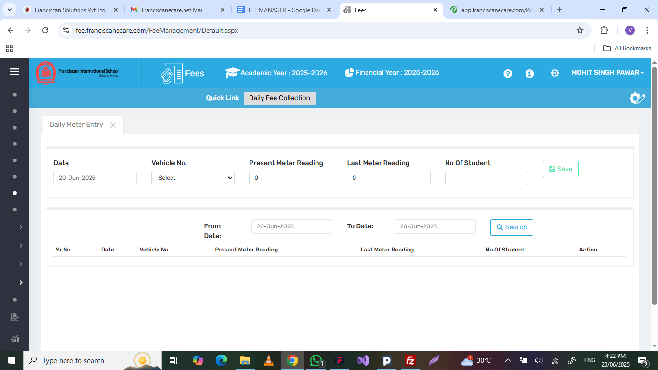Click the Search button
Image resolution: width=658 pixels, height=370 pixels.
point(512,227)
